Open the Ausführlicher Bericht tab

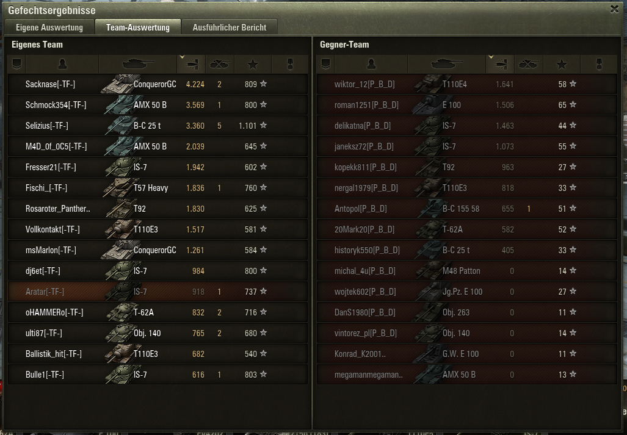tap(230, 27)
